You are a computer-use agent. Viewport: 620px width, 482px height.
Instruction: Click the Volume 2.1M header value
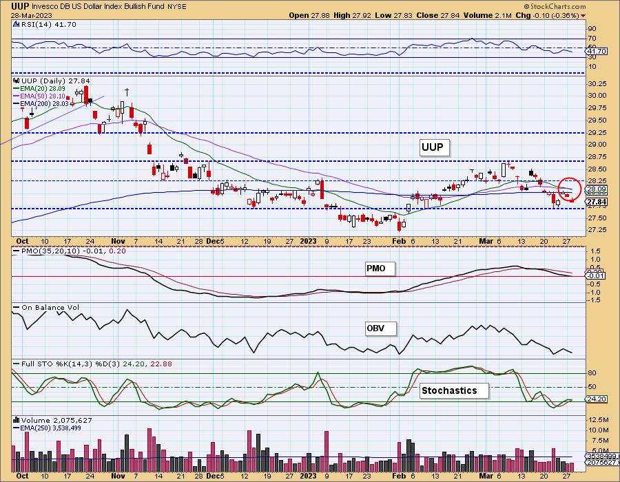coord(488,15)
